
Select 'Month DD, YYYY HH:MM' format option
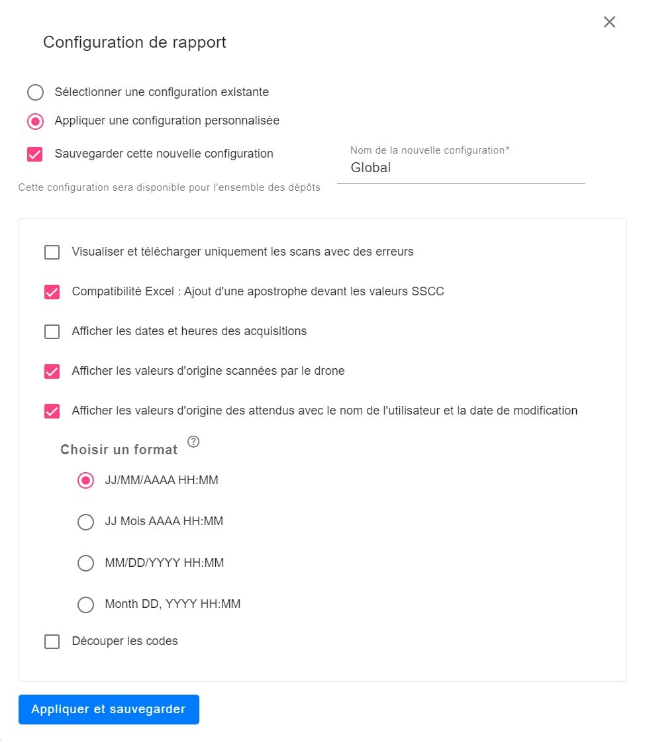85,605
